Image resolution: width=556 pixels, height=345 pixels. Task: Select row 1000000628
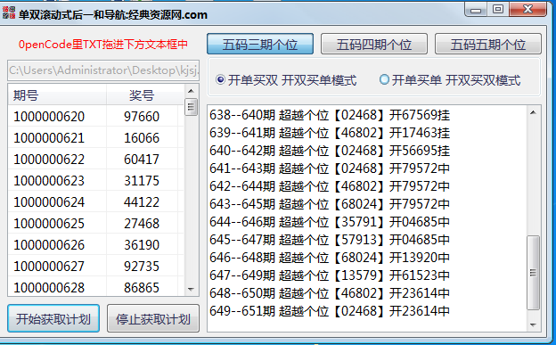tap(95, 287)
